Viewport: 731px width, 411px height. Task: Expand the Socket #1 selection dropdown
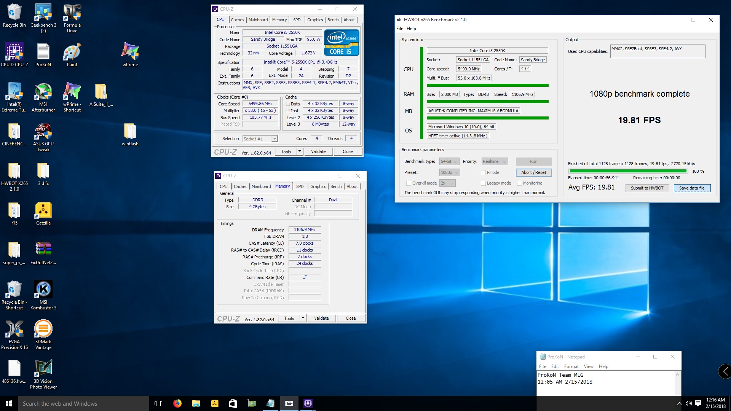[260, 139]
